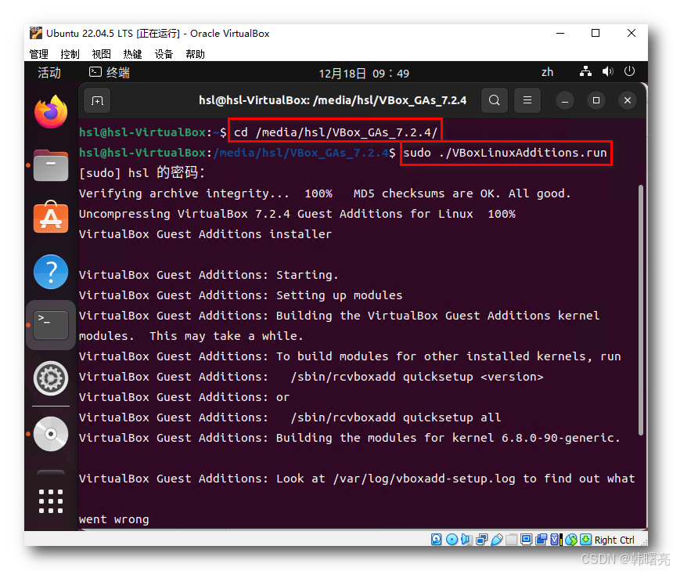The height and width of the screenshot is (571, 673).
Task: Click the Right Ctrl host key label
Action: (x=614, y=540)
